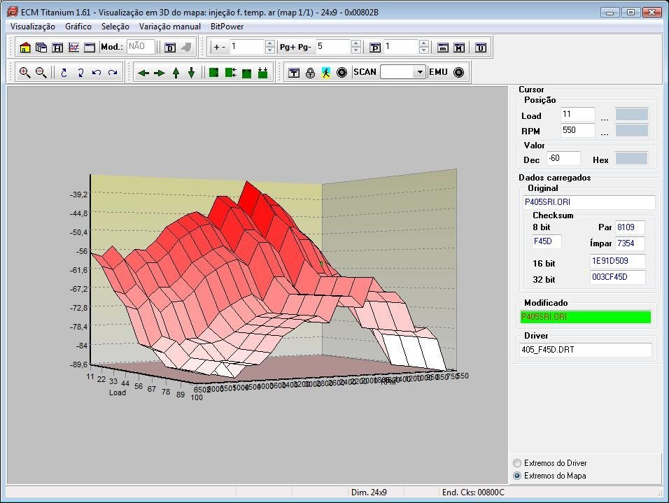
Task: Click the running man icon
Action: 326,72
